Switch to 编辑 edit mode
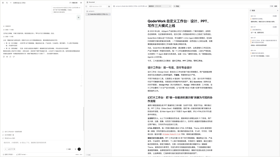The image size is (280, 157). 276,6
